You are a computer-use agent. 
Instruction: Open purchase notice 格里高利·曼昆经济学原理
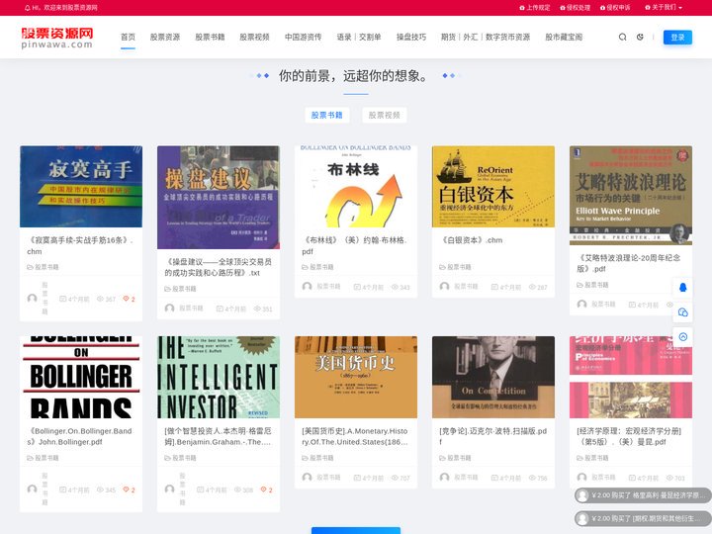pos(643,495)
